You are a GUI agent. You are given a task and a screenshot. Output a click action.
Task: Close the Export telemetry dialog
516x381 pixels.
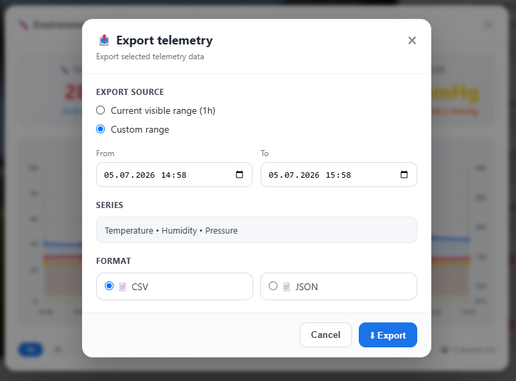pyautogui.click(x=412, y=40)
